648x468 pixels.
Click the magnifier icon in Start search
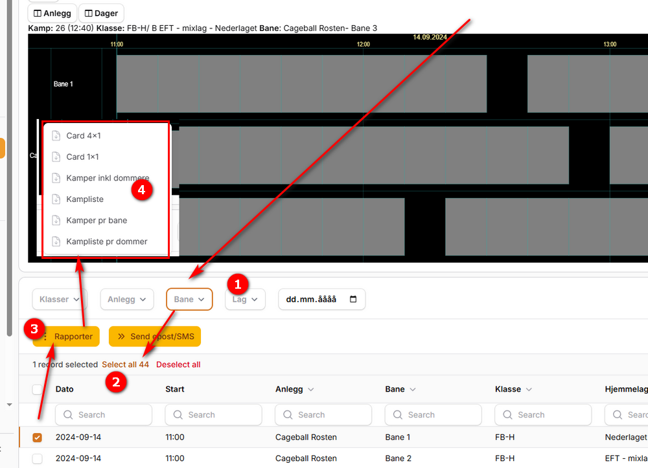coord(178,415)
